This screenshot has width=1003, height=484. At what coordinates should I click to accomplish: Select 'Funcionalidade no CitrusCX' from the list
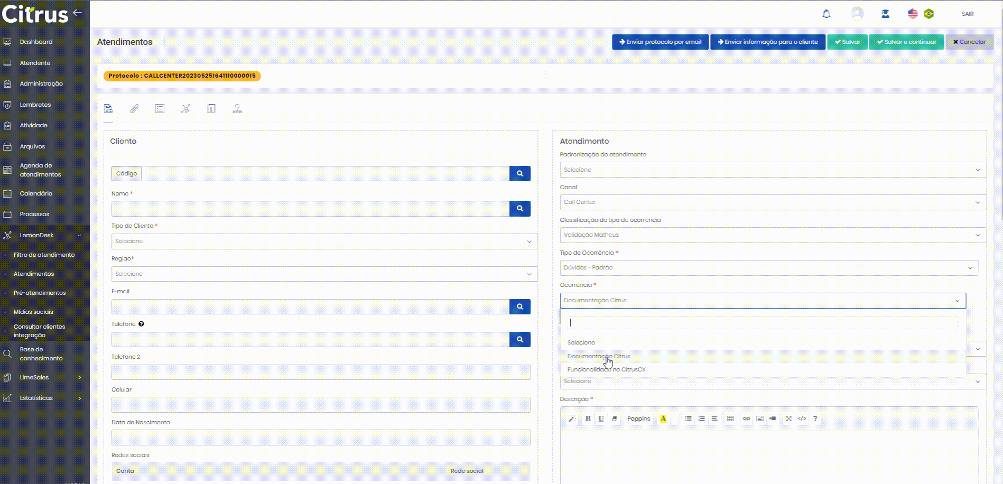(606, 370)
